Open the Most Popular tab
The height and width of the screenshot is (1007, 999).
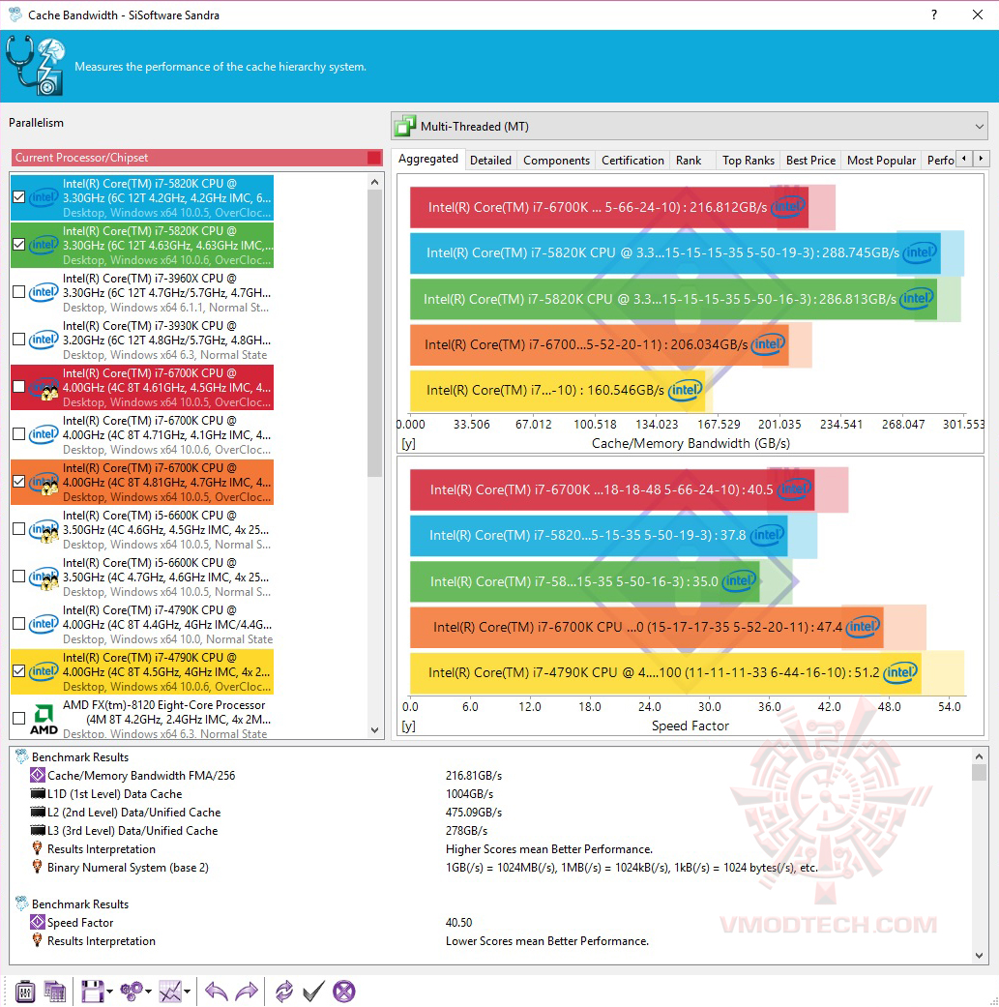881,160
